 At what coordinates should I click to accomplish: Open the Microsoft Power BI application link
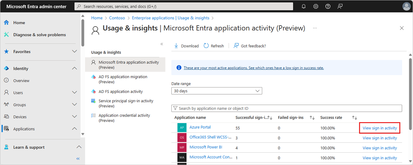206,148
